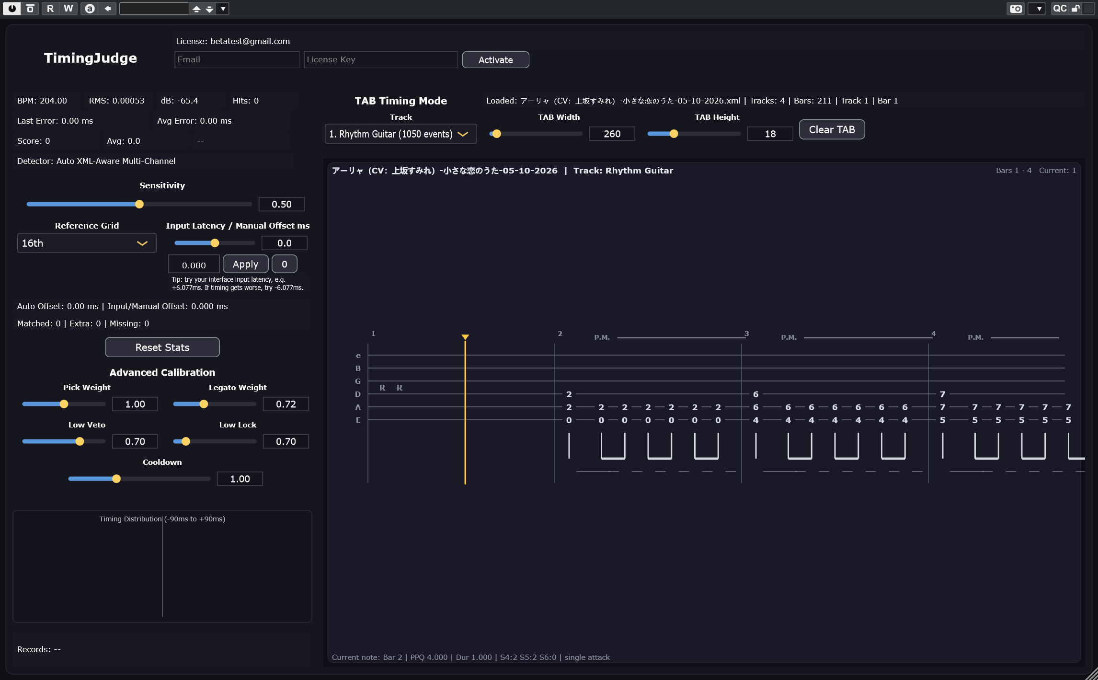Click the 'dB: -65.4' readout
This screenshot has height=680, width=1098.
click(x=179, y=101)
